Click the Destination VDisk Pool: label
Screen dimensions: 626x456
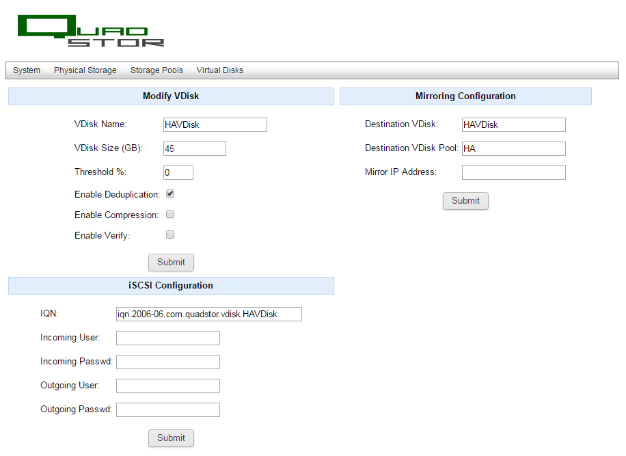pyautogui.click(x=411, y=148)
